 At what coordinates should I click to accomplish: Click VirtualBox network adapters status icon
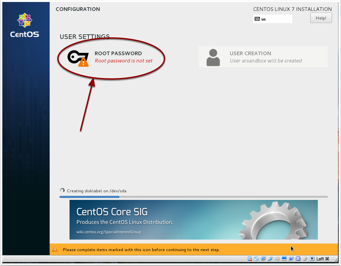pyautogui.click(x=263, y=259)
